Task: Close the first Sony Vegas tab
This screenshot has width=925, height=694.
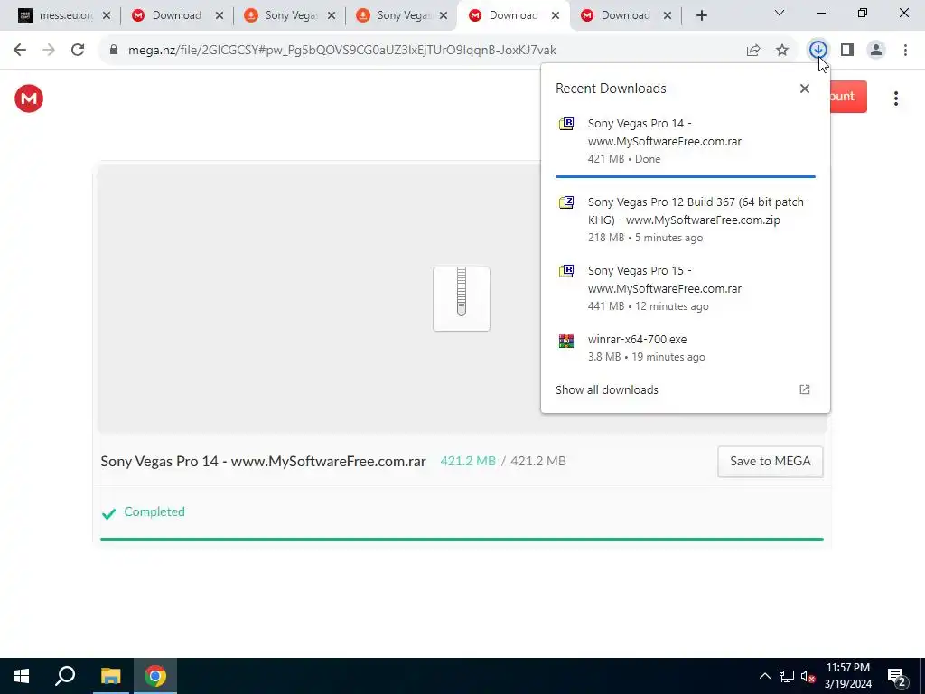Action: [332, 15]
